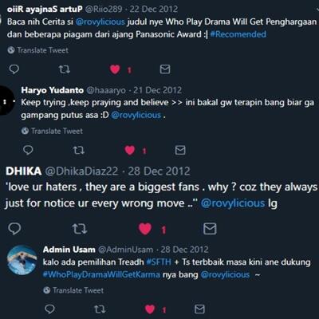
Task: Translate the Haryo Yudanto tweet
Action: pyautogui.click(x=52, y=131)
